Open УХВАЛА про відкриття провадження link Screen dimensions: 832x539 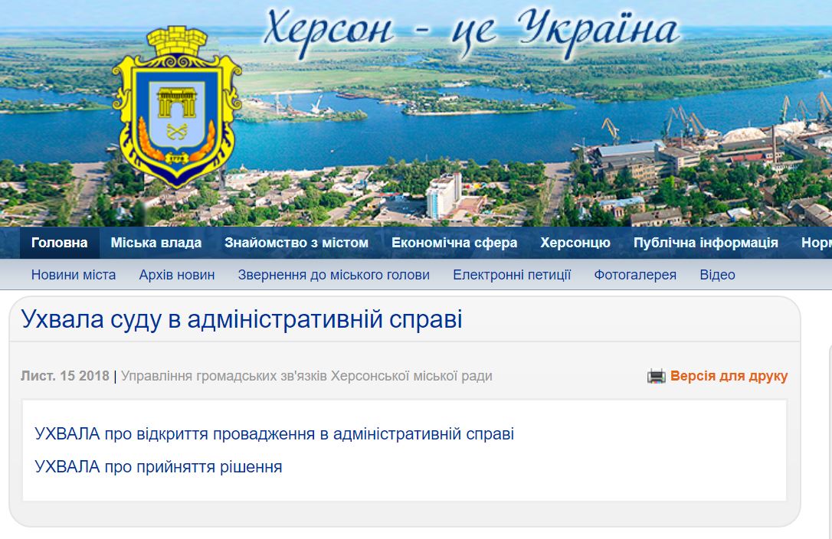[x=274, y=434]
